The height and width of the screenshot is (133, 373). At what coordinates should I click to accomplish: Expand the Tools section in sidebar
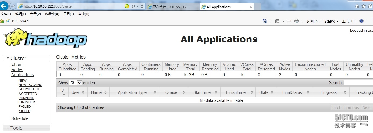26,128
